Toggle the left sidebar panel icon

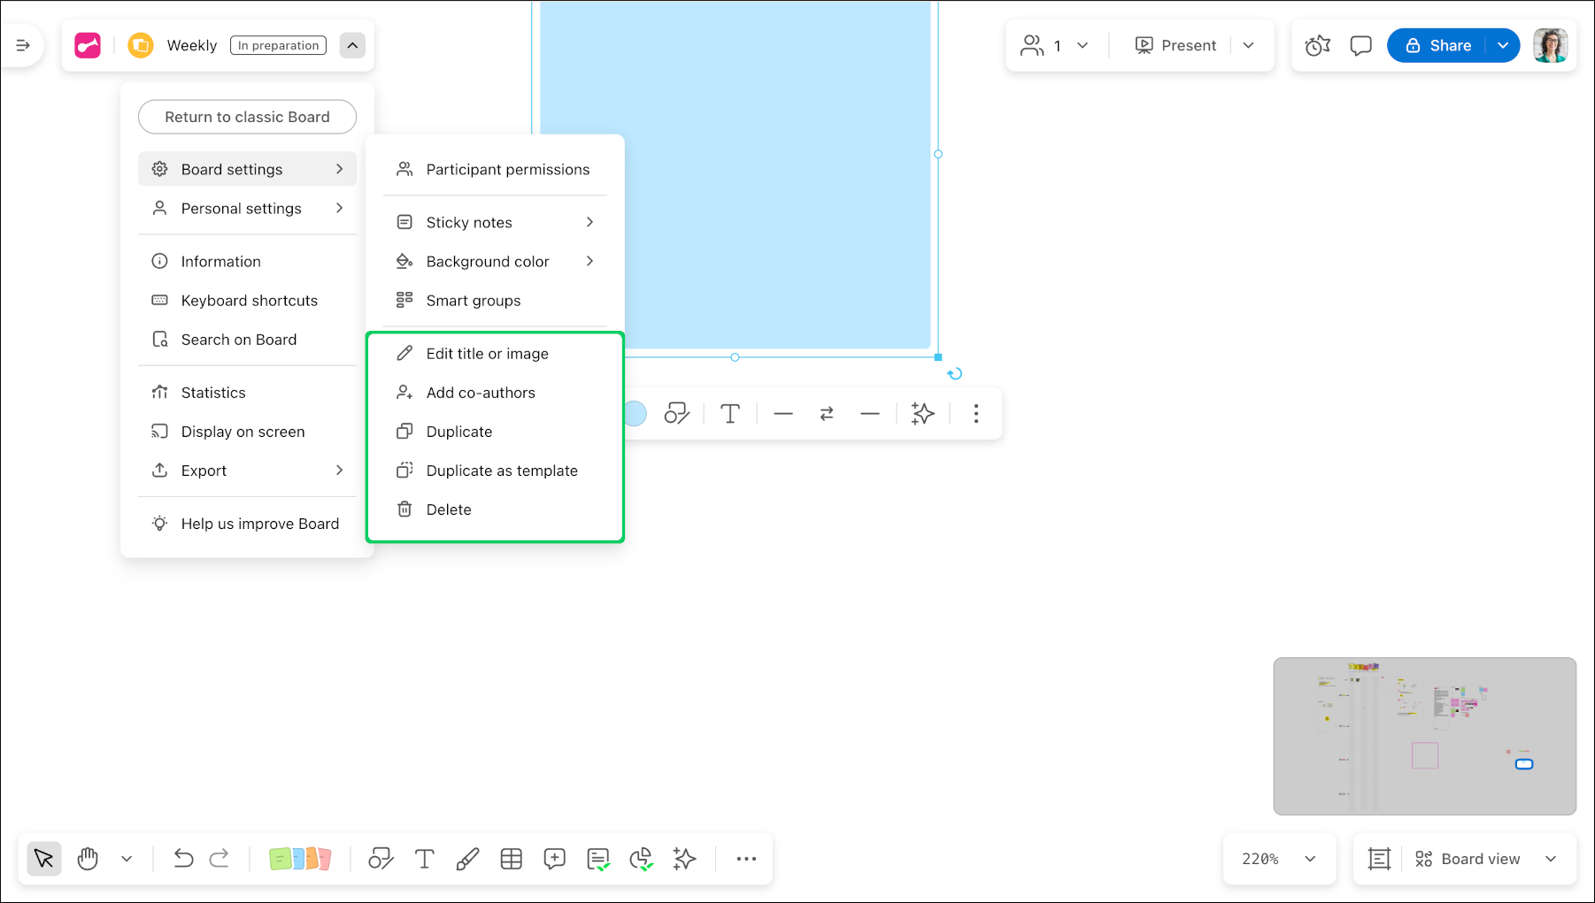23,45
